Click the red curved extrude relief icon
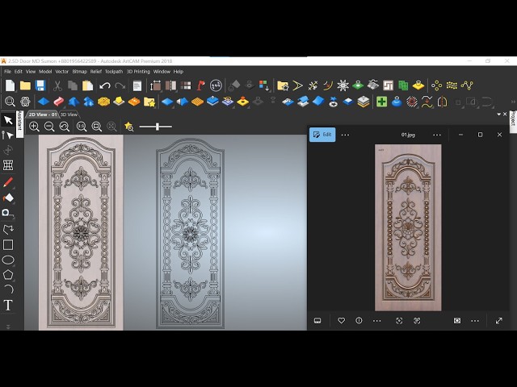 click(x=58, y=102)
